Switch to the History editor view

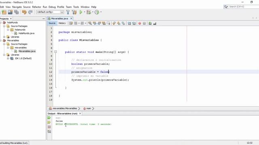pos(62,23)
